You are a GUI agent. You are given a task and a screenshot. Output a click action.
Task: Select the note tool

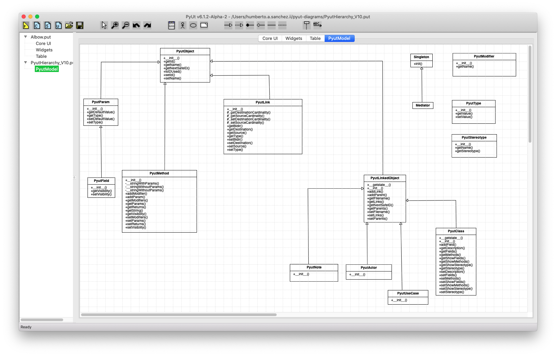coord(204,25)
